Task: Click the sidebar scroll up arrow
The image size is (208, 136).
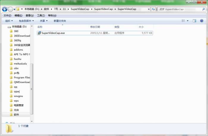Action: click(32, 26)
